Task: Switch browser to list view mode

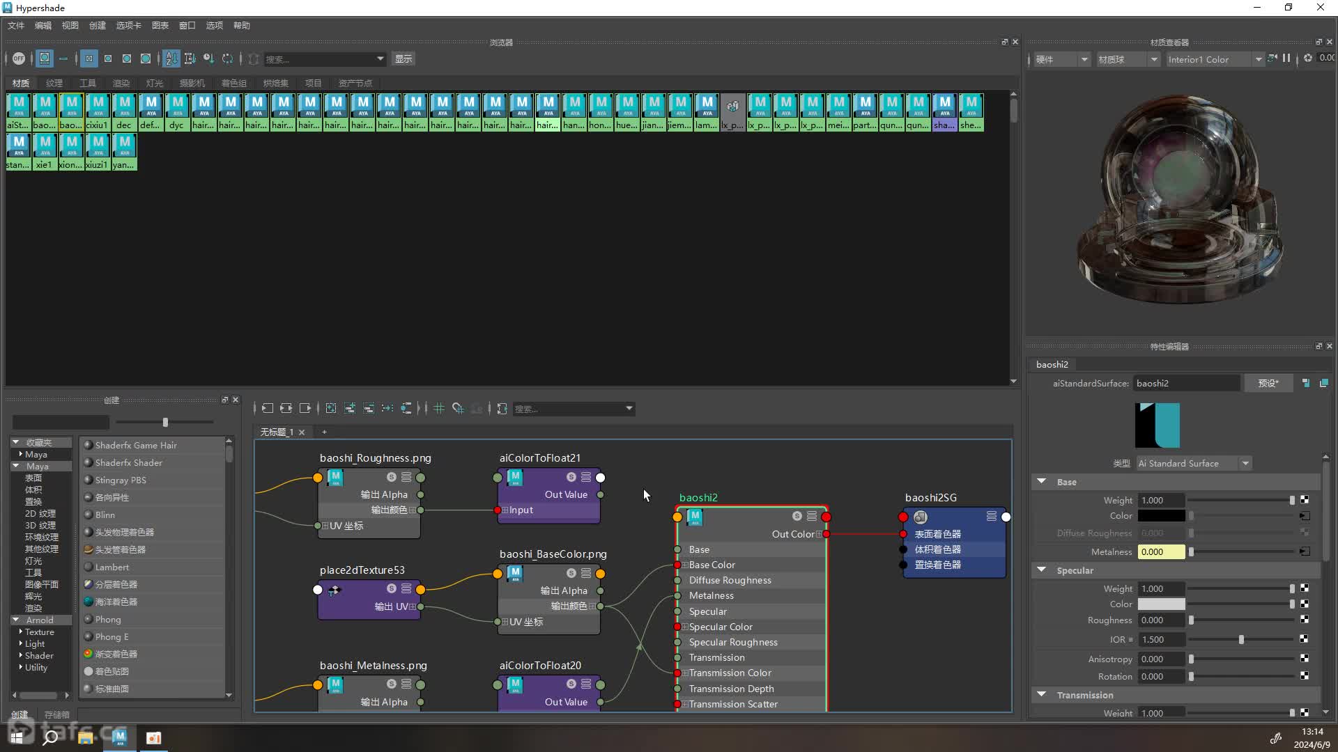Action: [63, 58]
